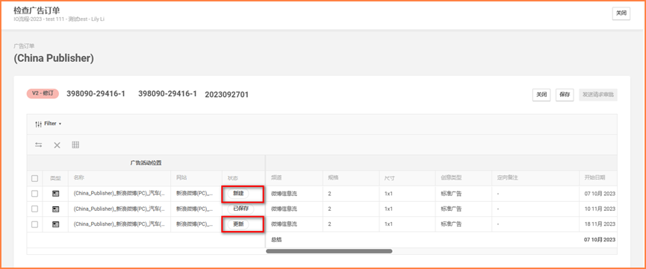Click the 发送请求审批 button
This screenshot has width=646, height=269.
click(597, 95)
